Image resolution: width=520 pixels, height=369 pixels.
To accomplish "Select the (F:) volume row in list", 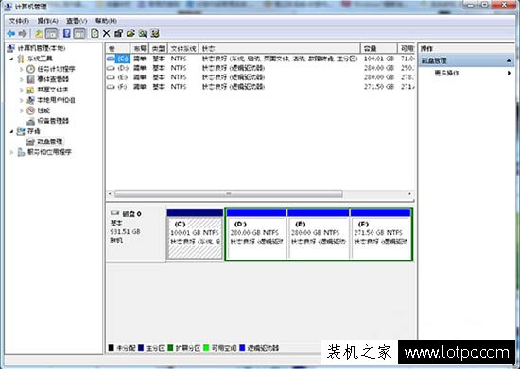I will [x=260, y=87].
